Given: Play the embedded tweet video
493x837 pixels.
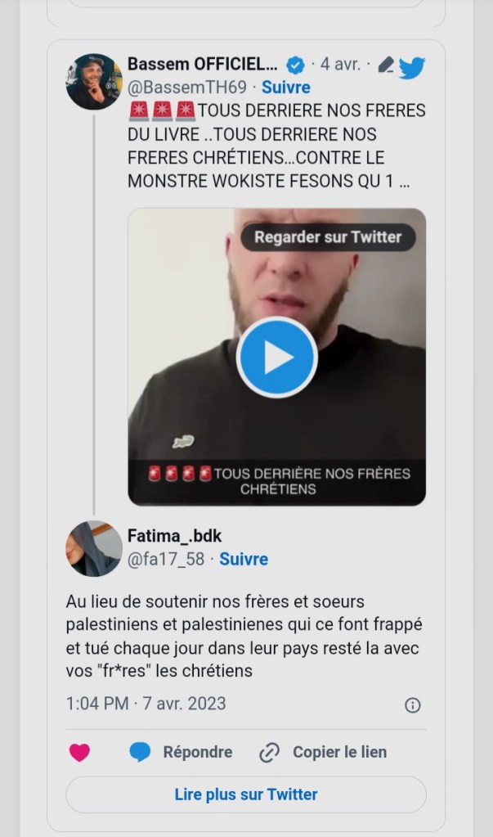Looking at the screenshot, I should click(x=276, y=358).
